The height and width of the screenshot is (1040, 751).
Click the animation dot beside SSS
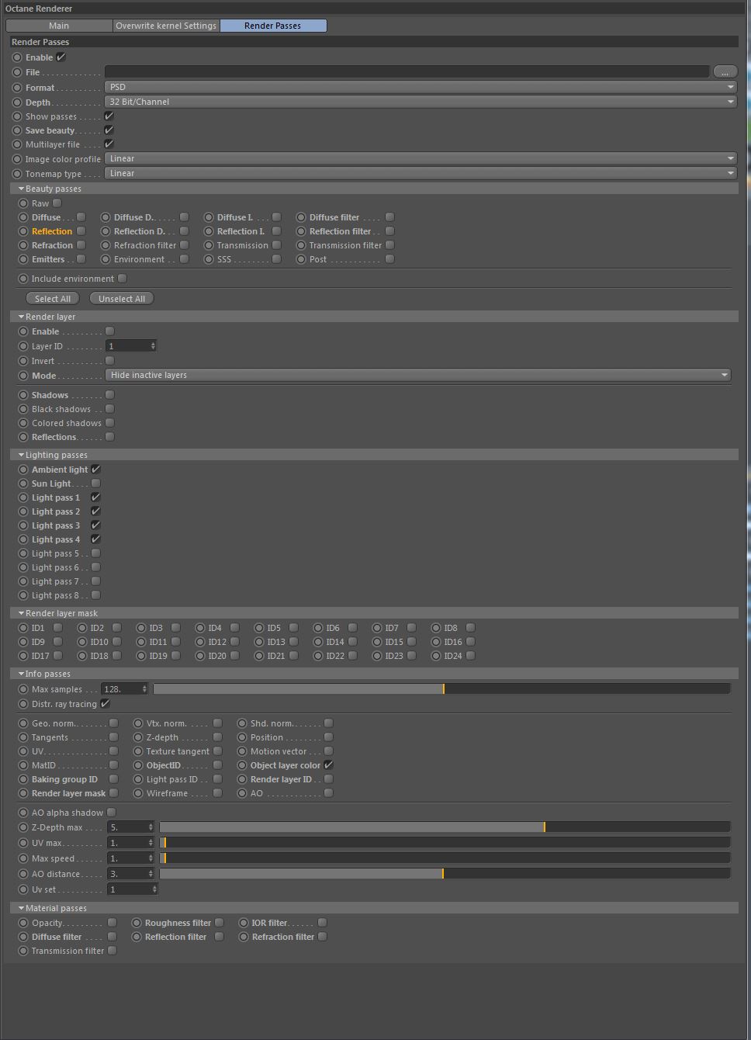209,259
